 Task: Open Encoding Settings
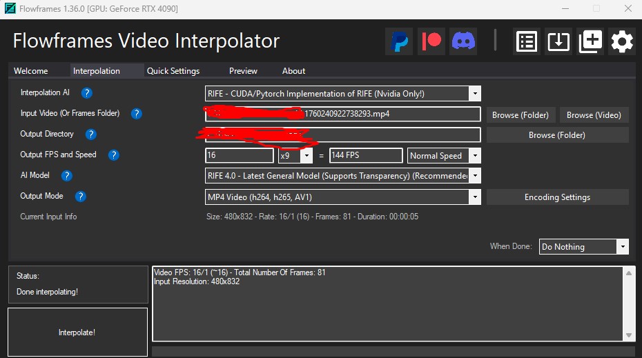click(557, 197)
